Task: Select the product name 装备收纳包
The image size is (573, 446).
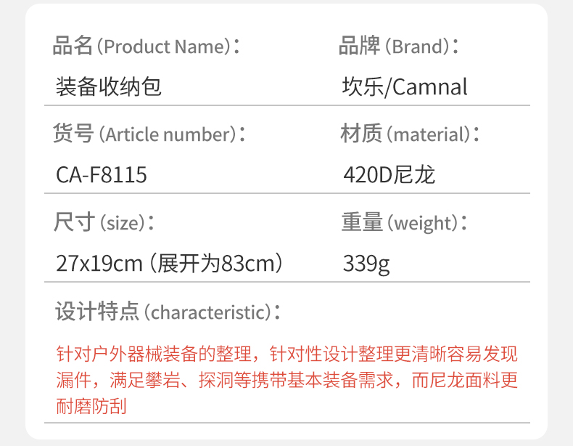Action: click(x=108, y=87)
